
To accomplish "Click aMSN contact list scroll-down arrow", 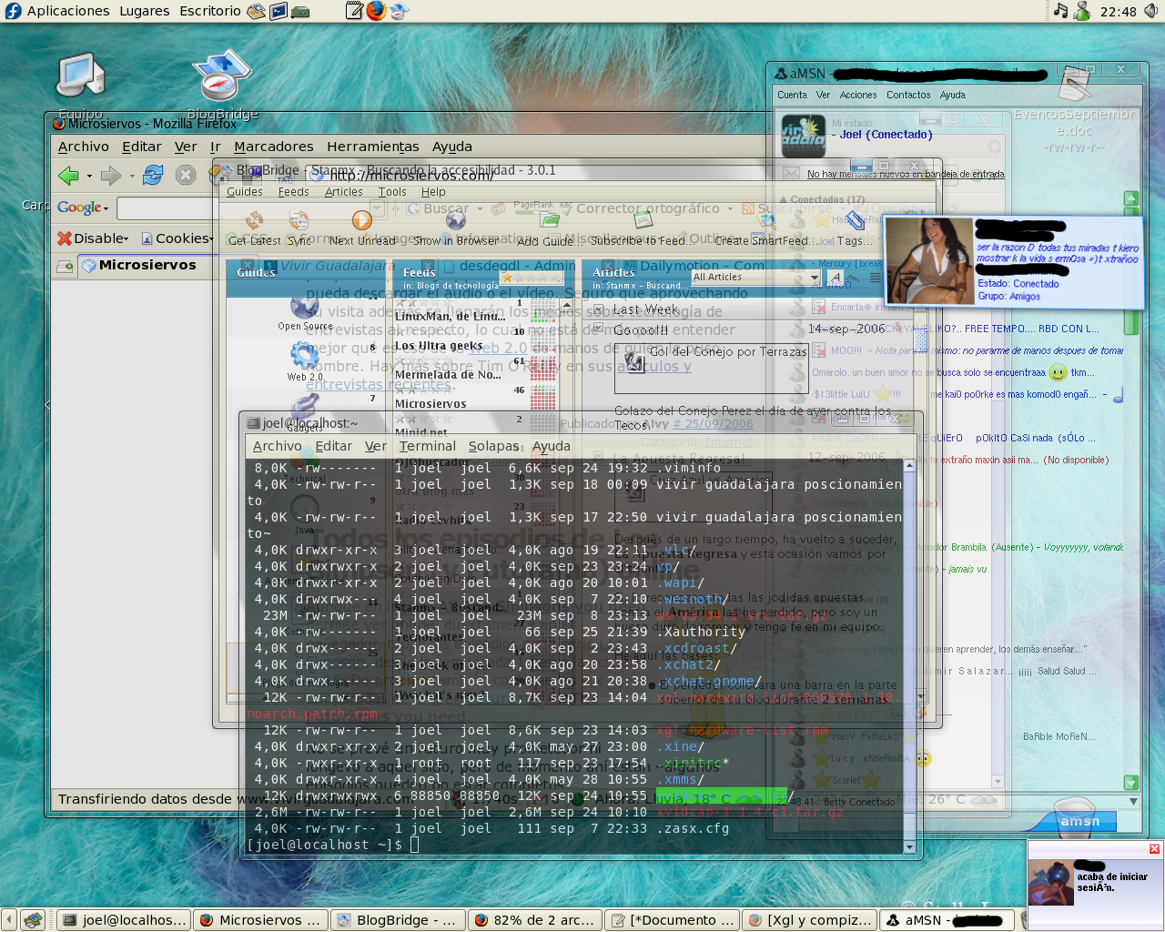I will coord(1130,783).
